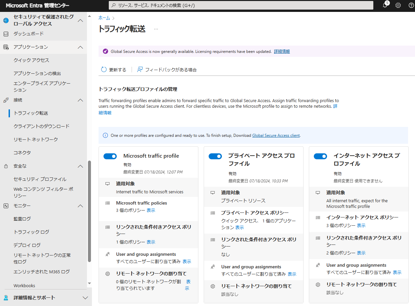Image resolution: width=415 pixels, height=306 pixels.
Task: Click the 安全な lock icon
Action: [x=6, y=166]
